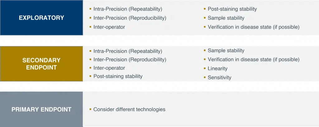Click Inter-operator in the Exploratory row

click(109, 27)
